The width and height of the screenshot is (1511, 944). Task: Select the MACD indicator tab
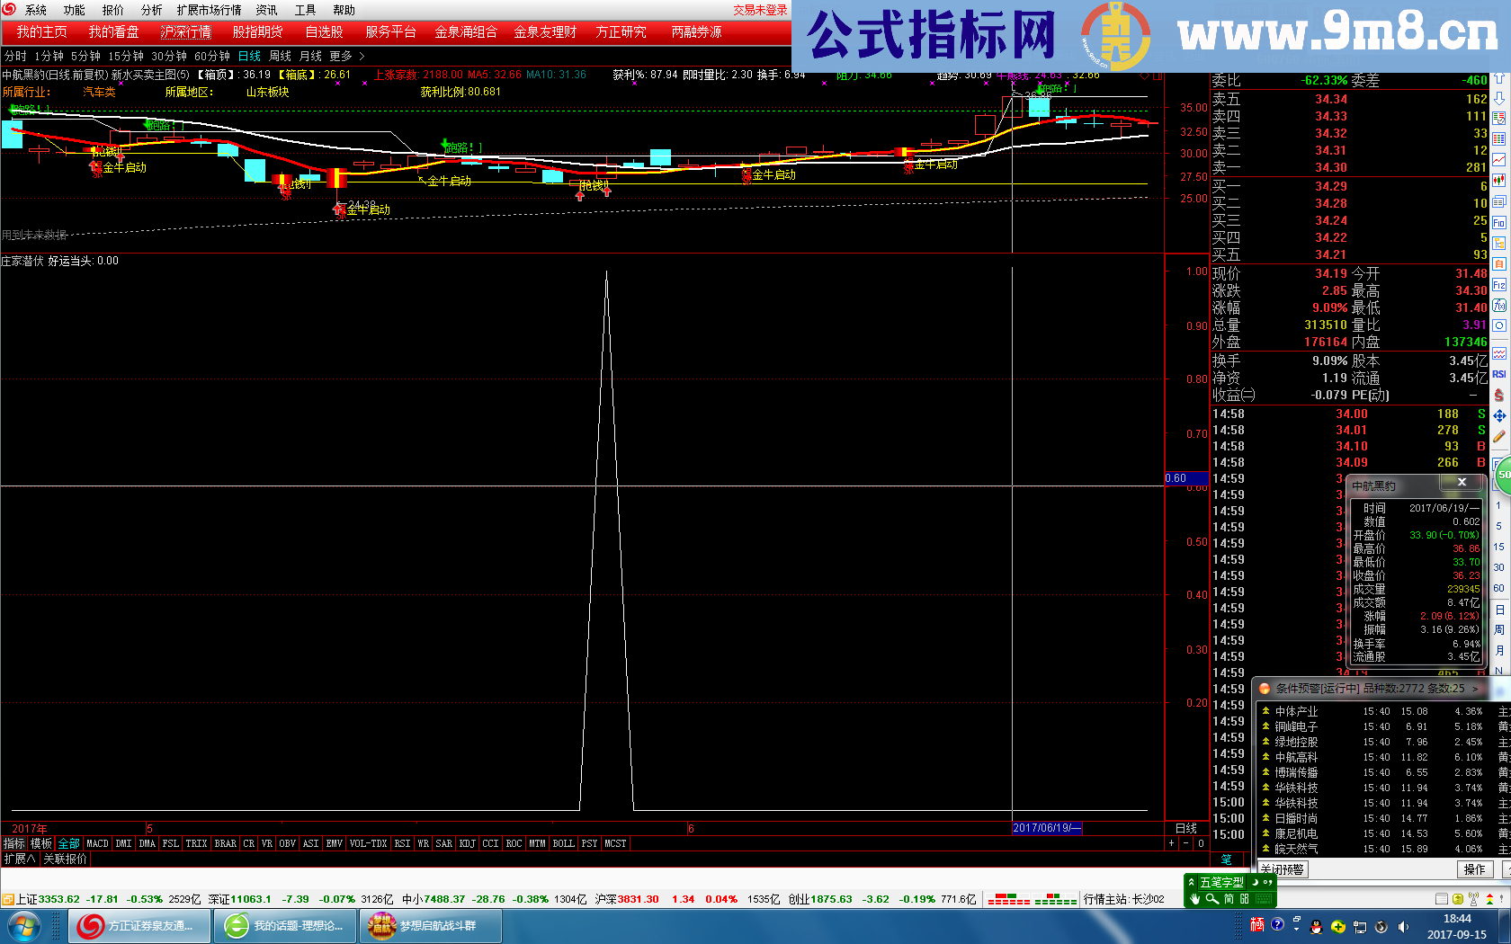pyautogui.click(x=97, y=843)
